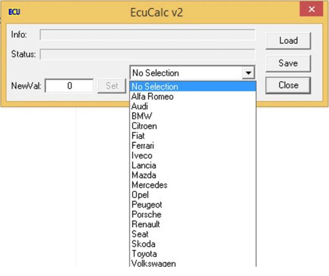329x276 pixels.
Task: Select Citroen from the list
Action: [193, 126]
